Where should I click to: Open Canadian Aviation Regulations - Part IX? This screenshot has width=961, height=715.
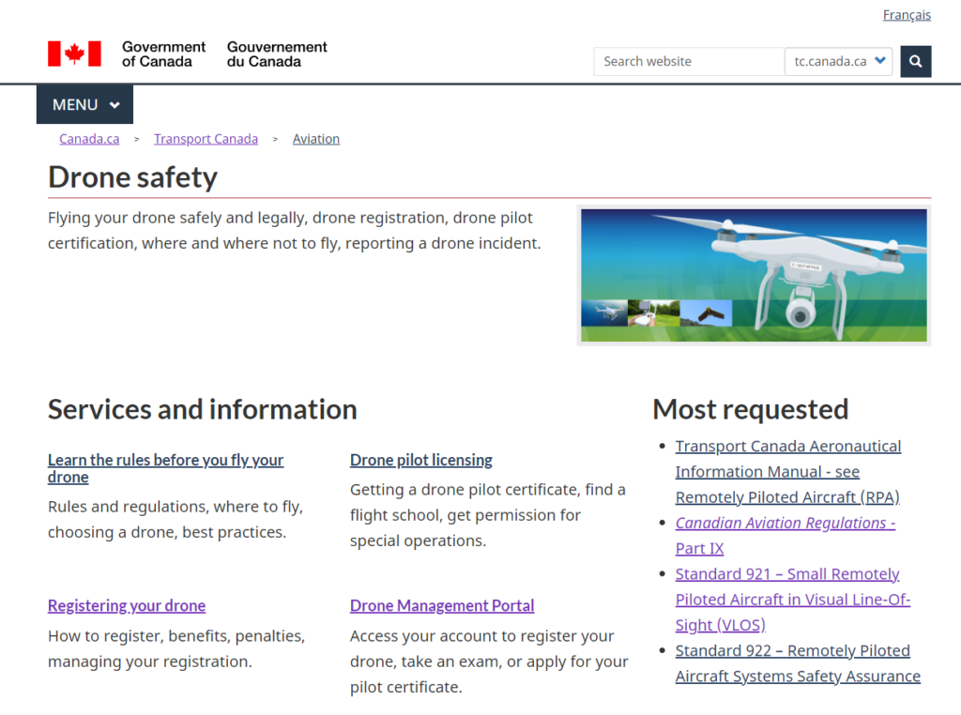786,536
